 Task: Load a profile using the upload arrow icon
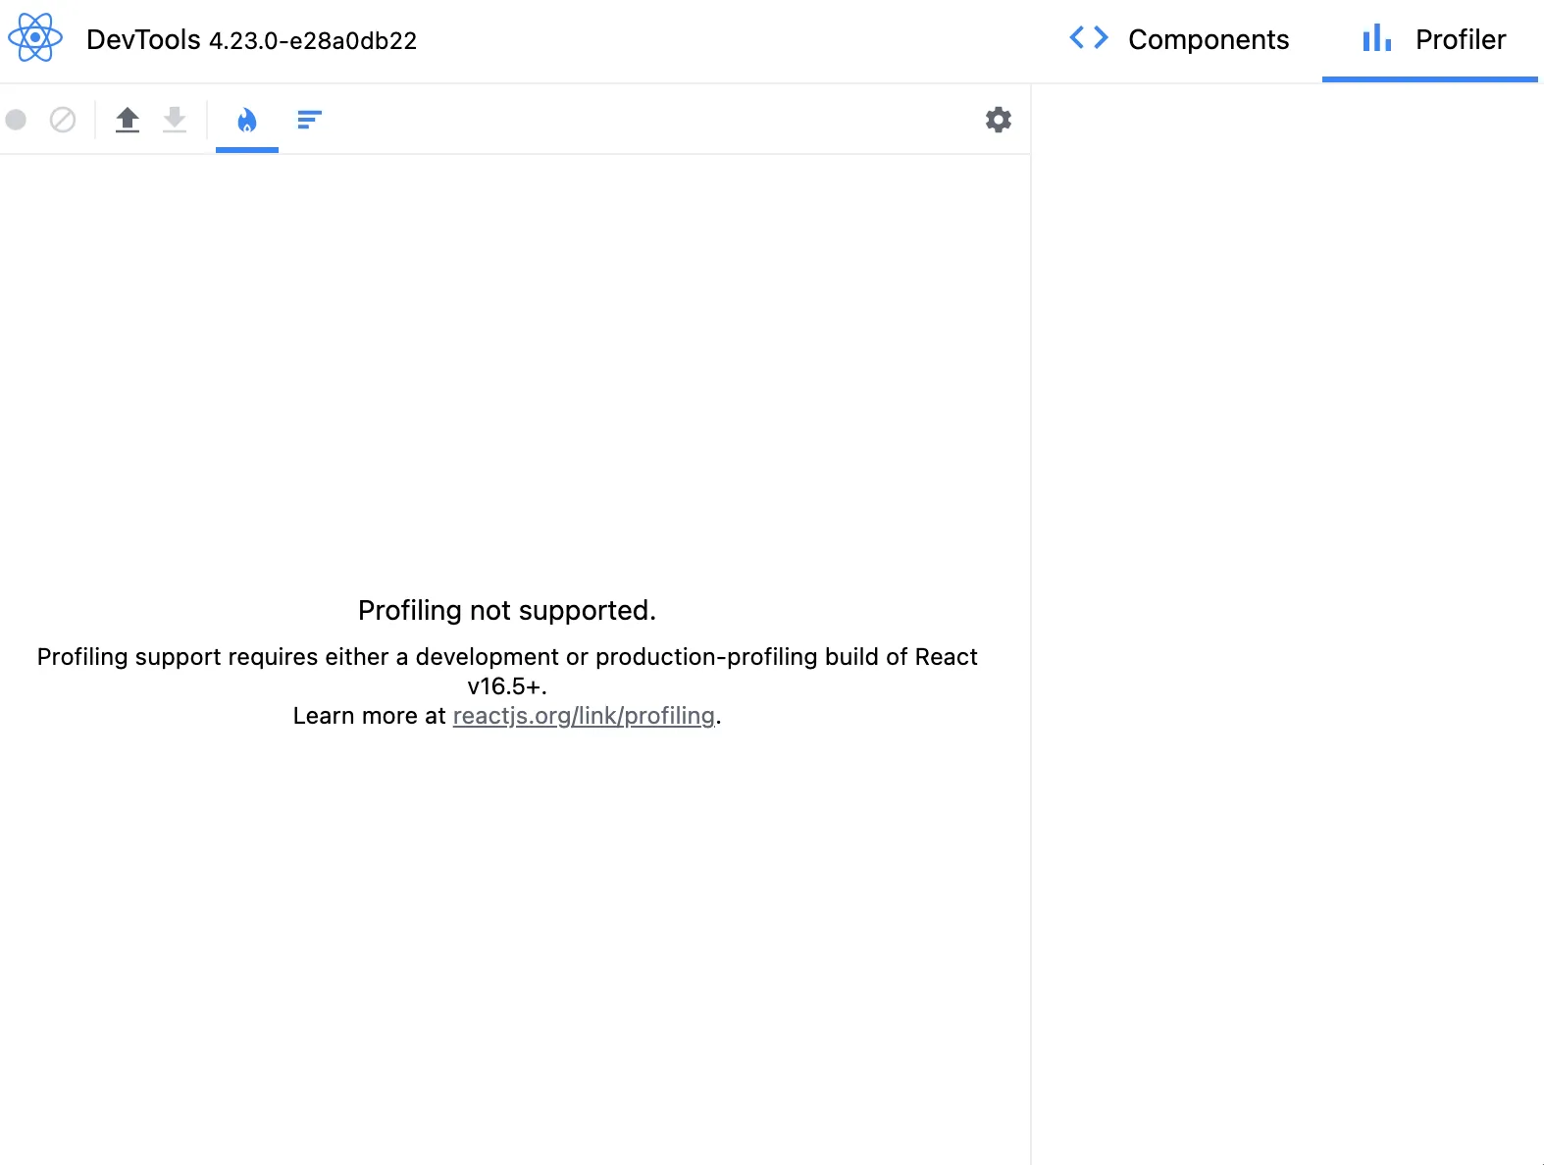coord(128,120)
